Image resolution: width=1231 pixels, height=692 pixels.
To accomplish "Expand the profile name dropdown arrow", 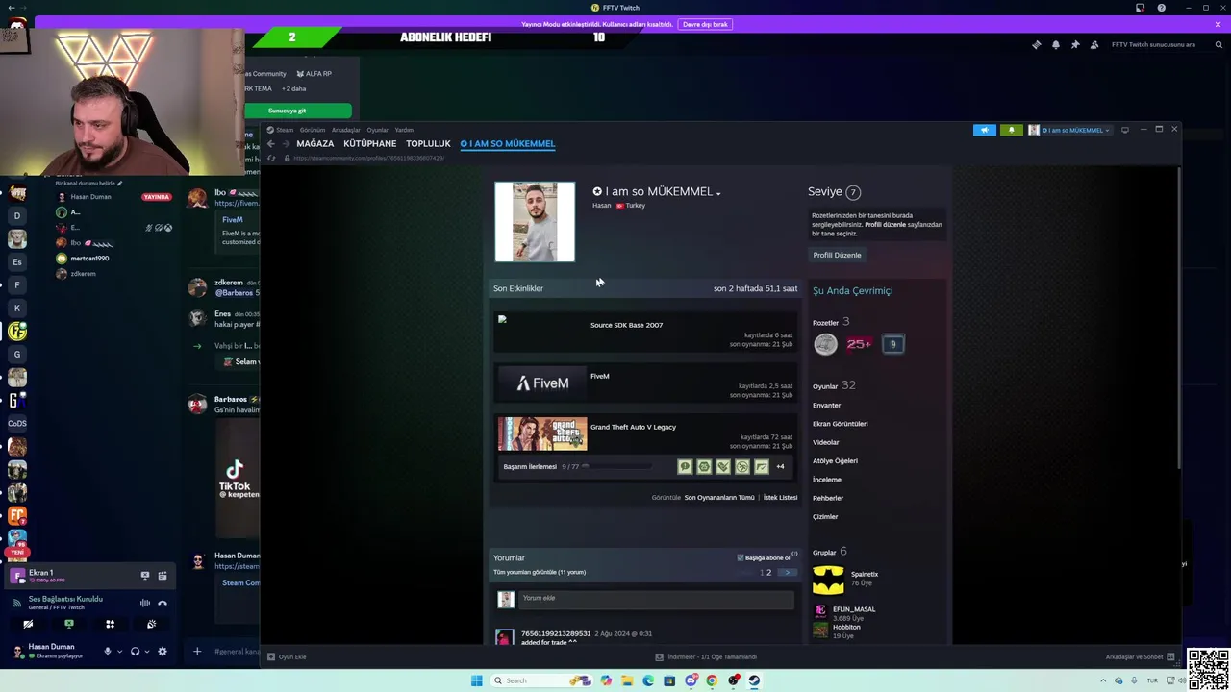I will [x=718, y=193].
